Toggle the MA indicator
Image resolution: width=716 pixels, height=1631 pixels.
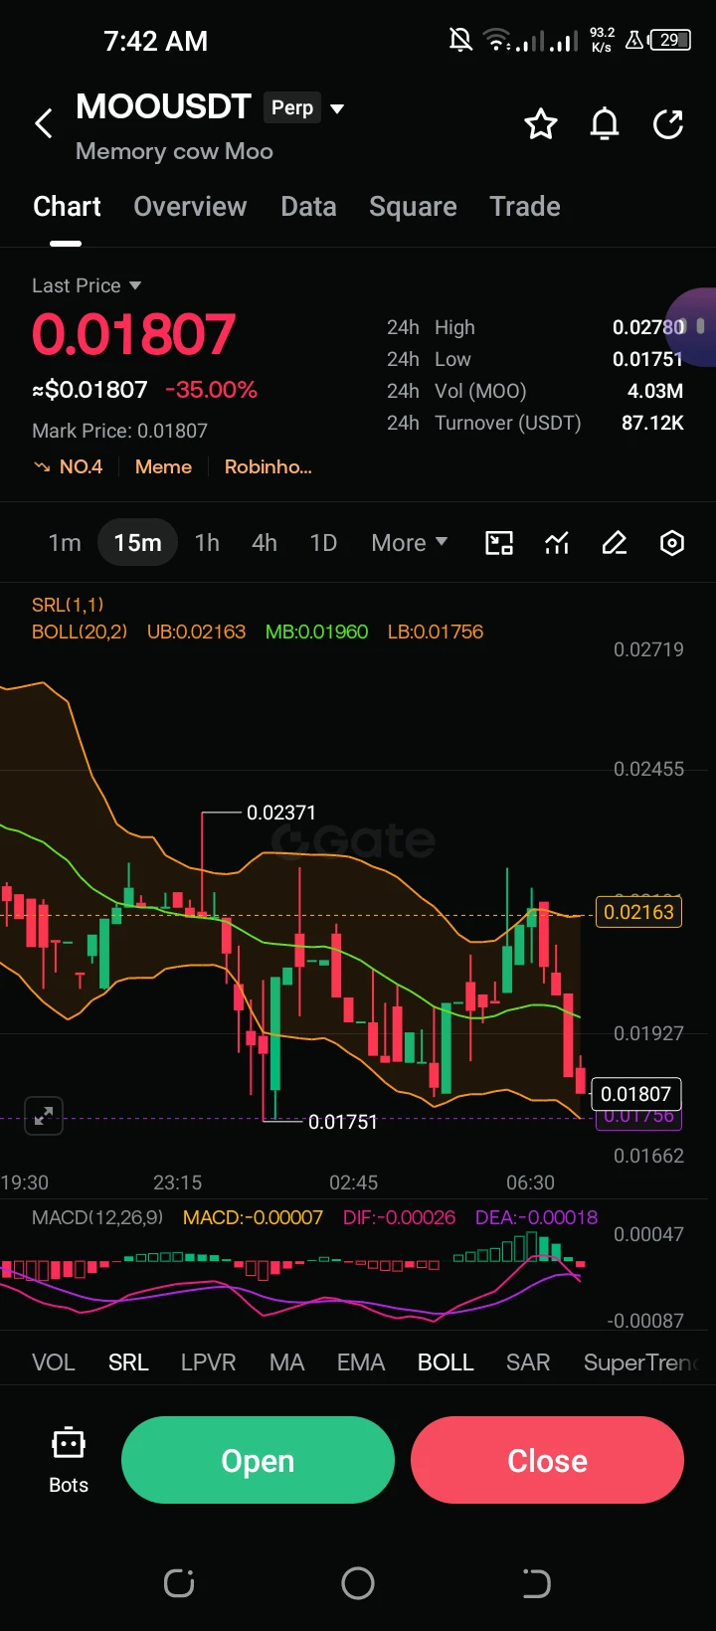286,1362
